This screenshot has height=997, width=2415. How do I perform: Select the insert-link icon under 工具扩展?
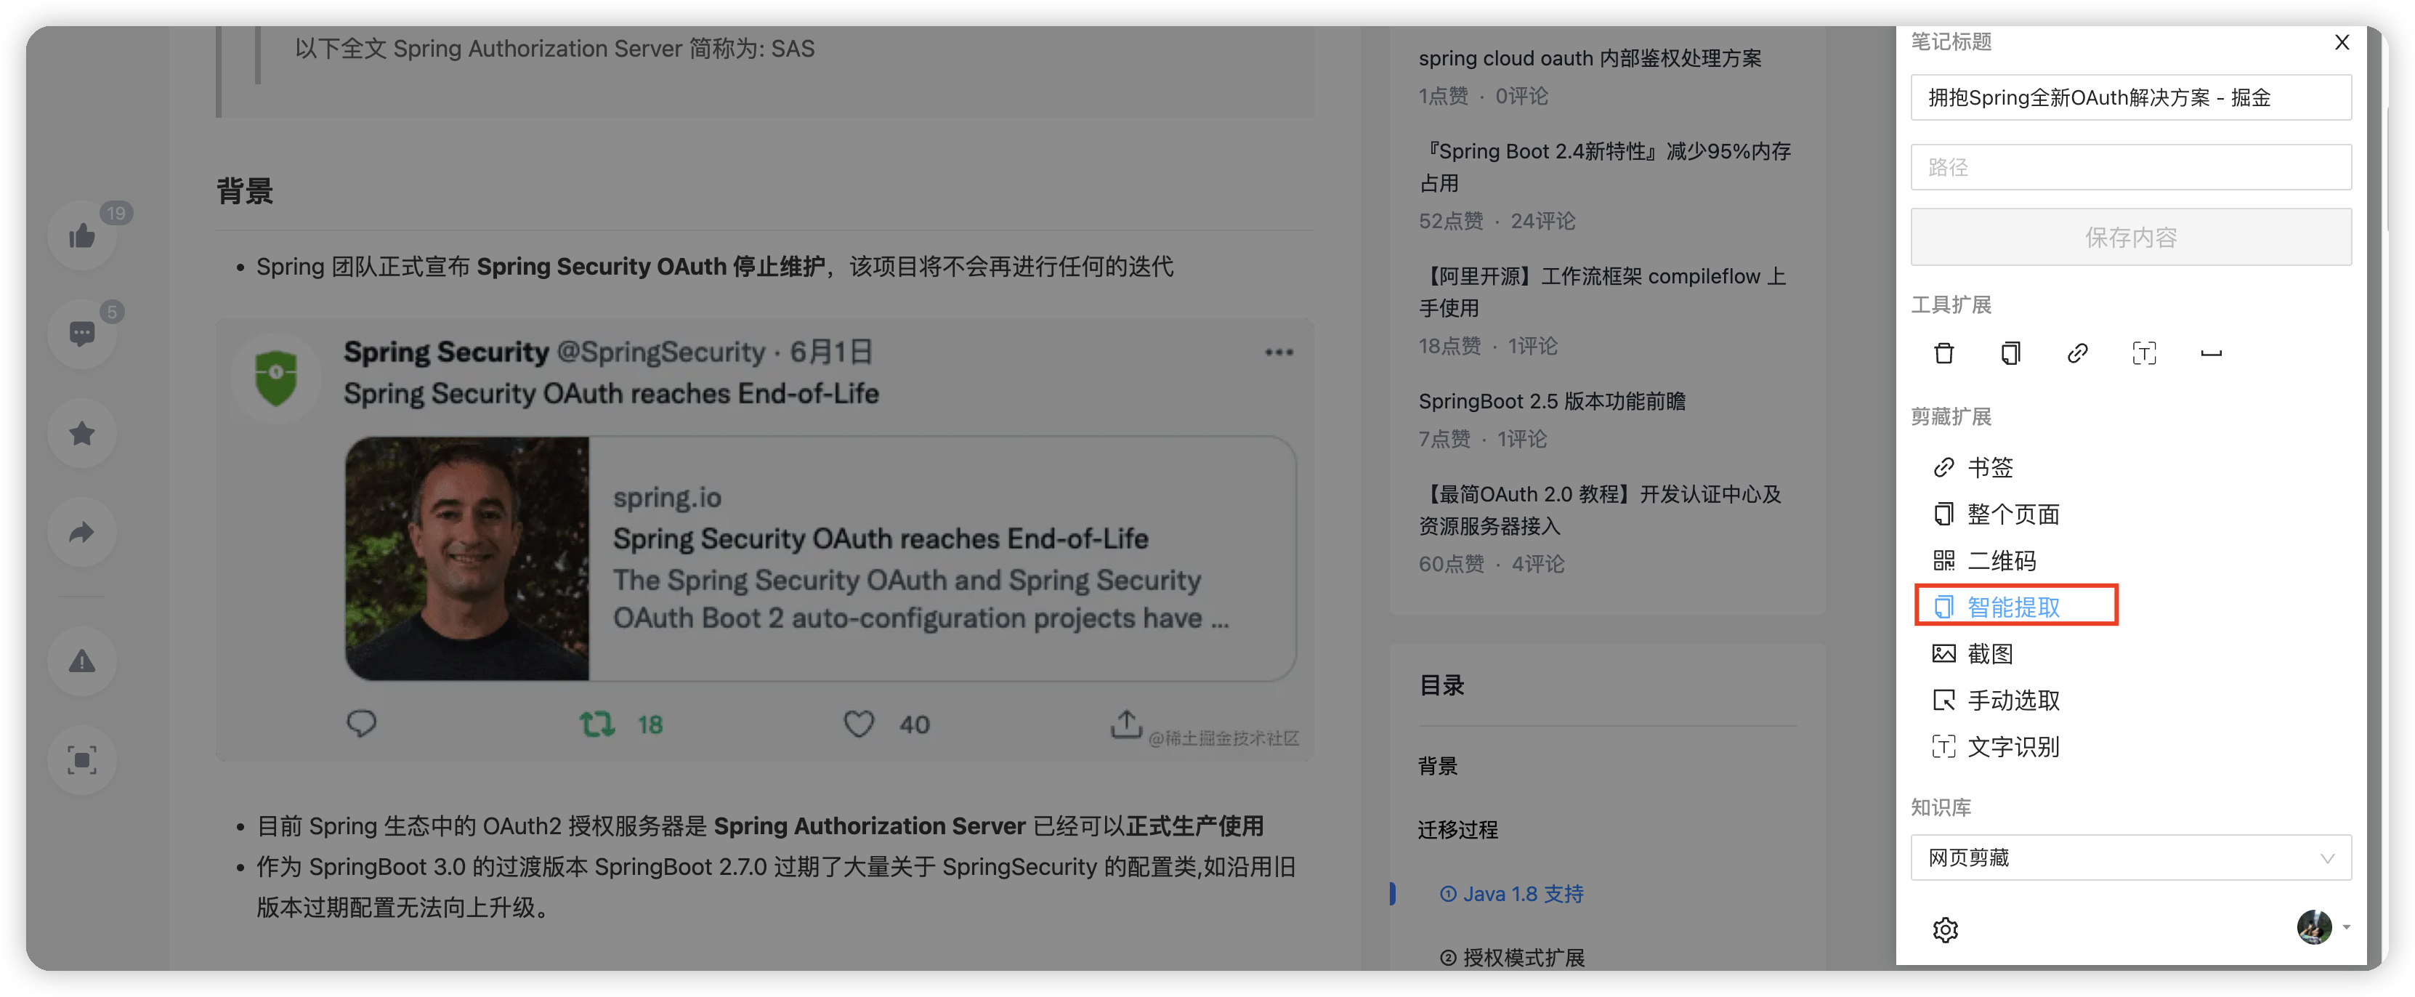pyautogui.click(x=2077, y=354)
